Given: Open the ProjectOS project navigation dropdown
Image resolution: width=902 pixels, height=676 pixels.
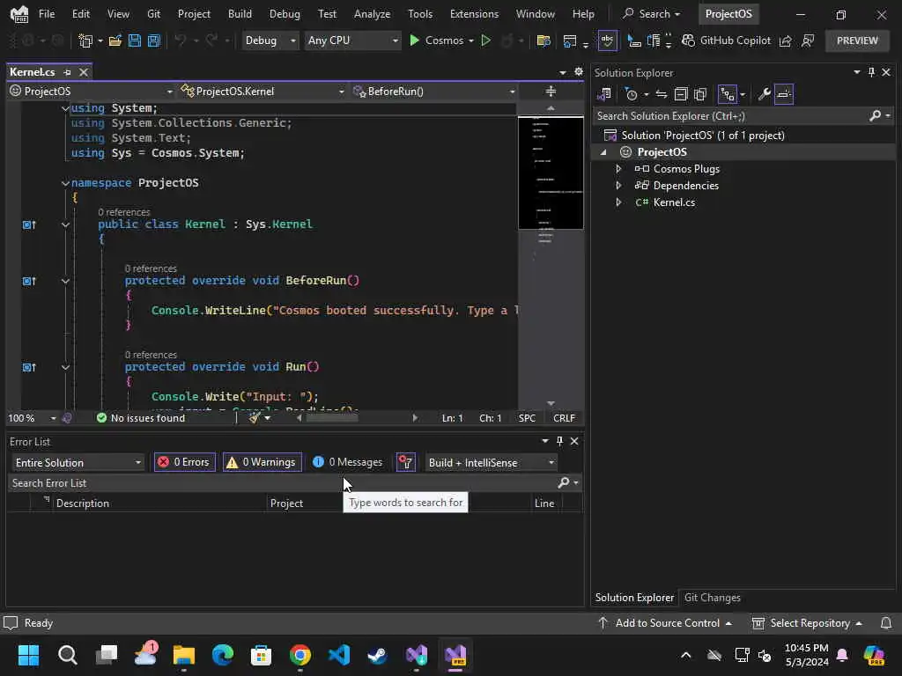Looking at the screenshot, I should 91,91.
